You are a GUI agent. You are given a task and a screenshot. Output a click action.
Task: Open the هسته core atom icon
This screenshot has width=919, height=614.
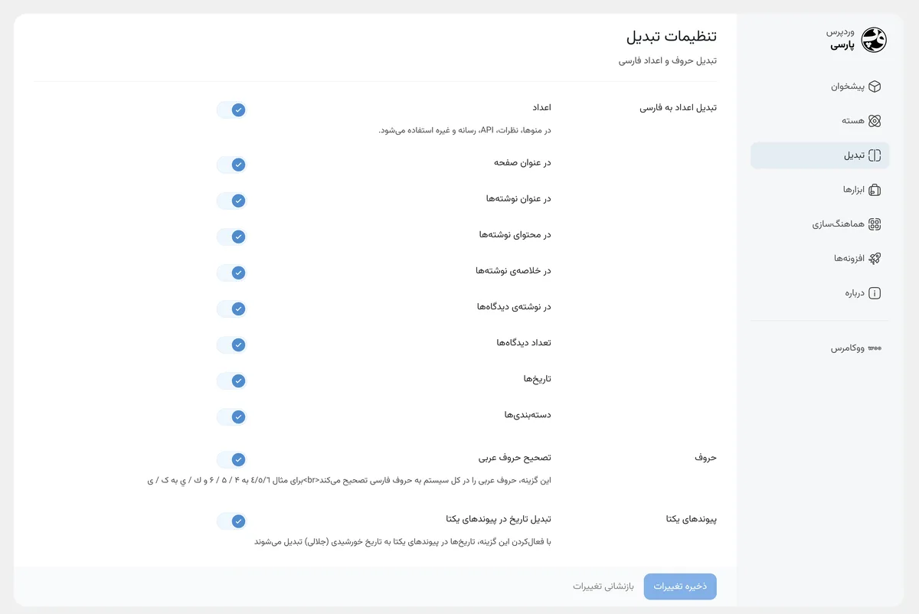coord(875,121)
